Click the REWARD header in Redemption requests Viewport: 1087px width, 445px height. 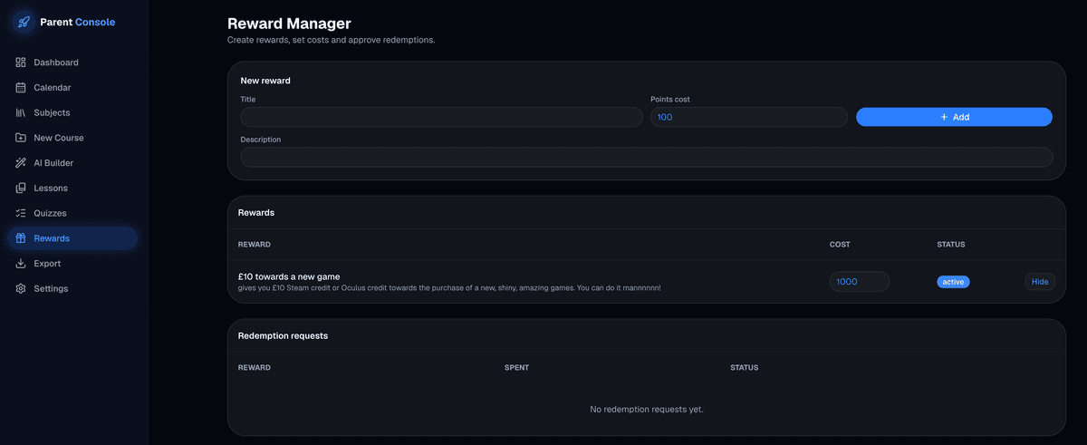(x=255, y=368)
